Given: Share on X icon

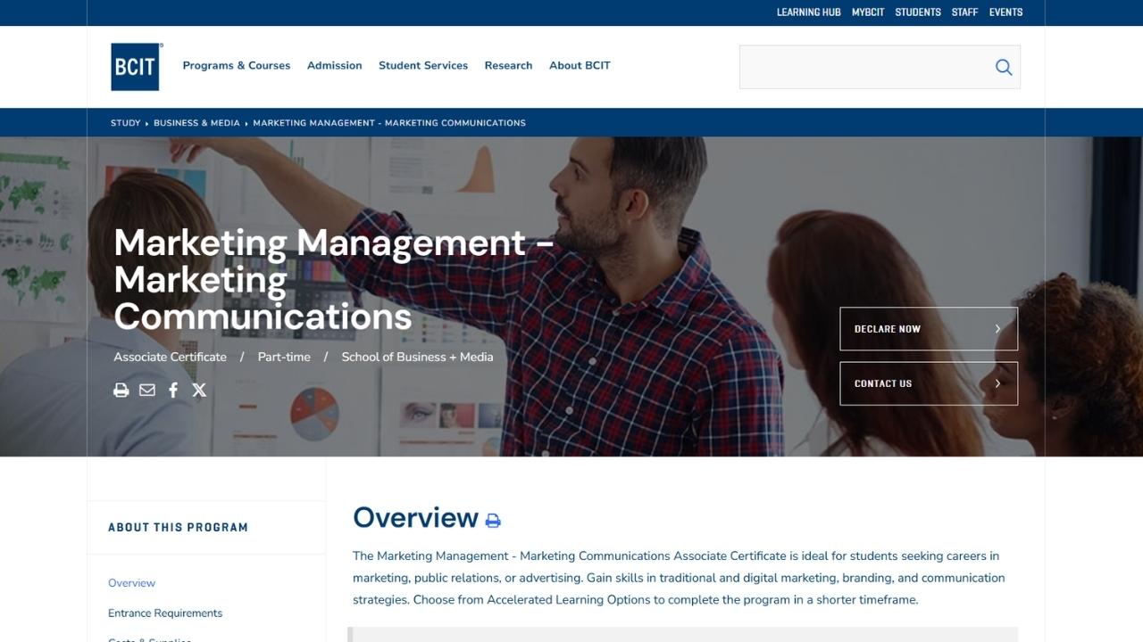Looking at the screenshot, I should [x=199, y=390].
